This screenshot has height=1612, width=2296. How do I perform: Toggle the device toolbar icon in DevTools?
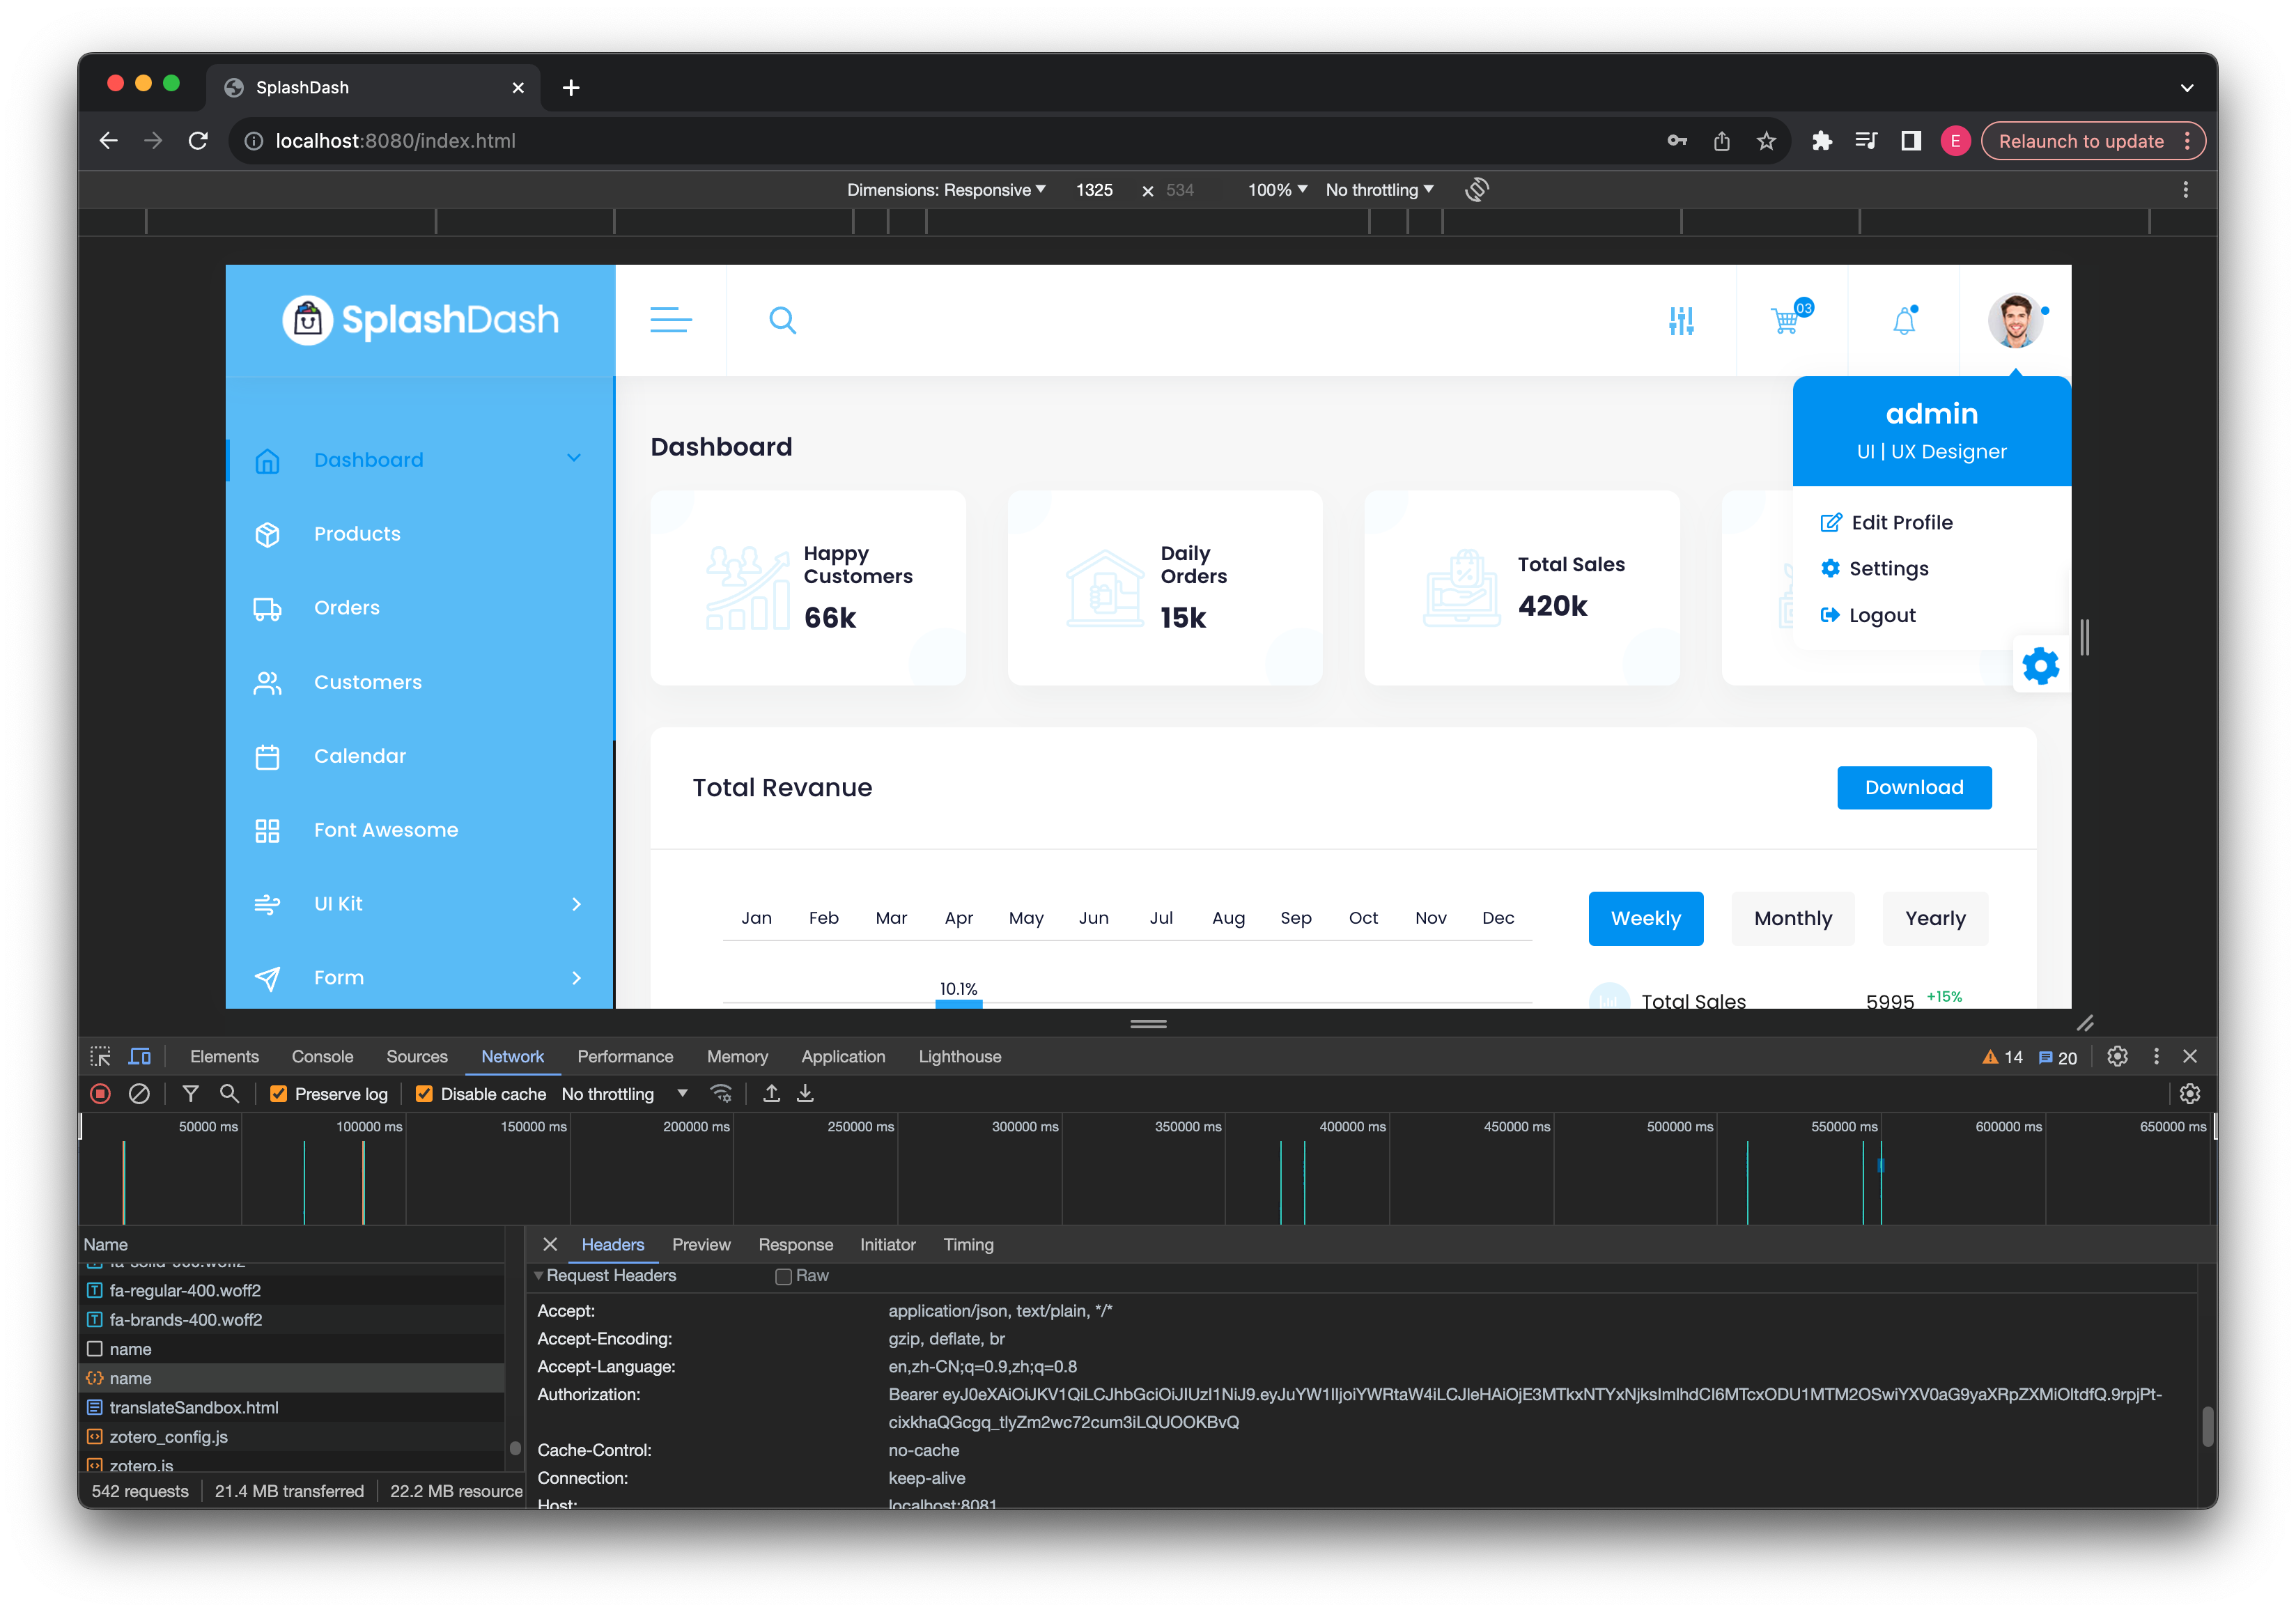click(x=140, y=1057)
